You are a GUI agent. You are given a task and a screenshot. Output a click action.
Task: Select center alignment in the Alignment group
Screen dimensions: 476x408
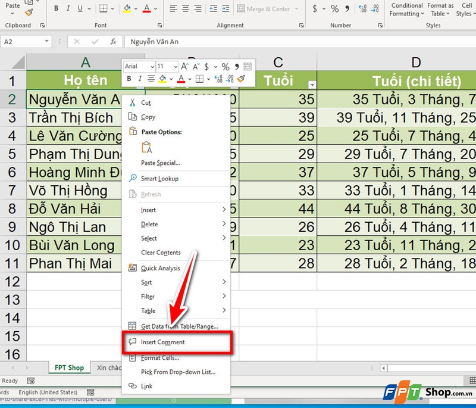pyautogui.click(x=186, y=8)
